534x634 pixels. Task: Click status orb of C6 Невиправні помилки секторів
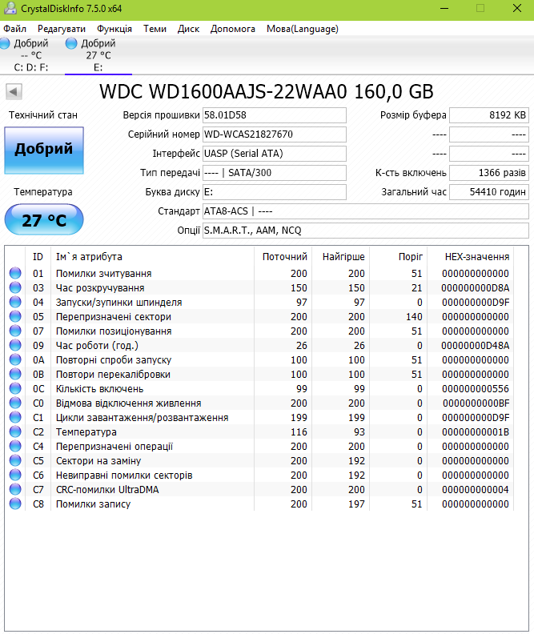(15, 475)
